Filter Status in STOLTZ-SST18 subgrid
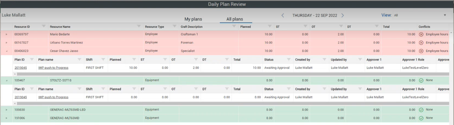This screenshot has height=125, width=454. (x=289, y=89)
